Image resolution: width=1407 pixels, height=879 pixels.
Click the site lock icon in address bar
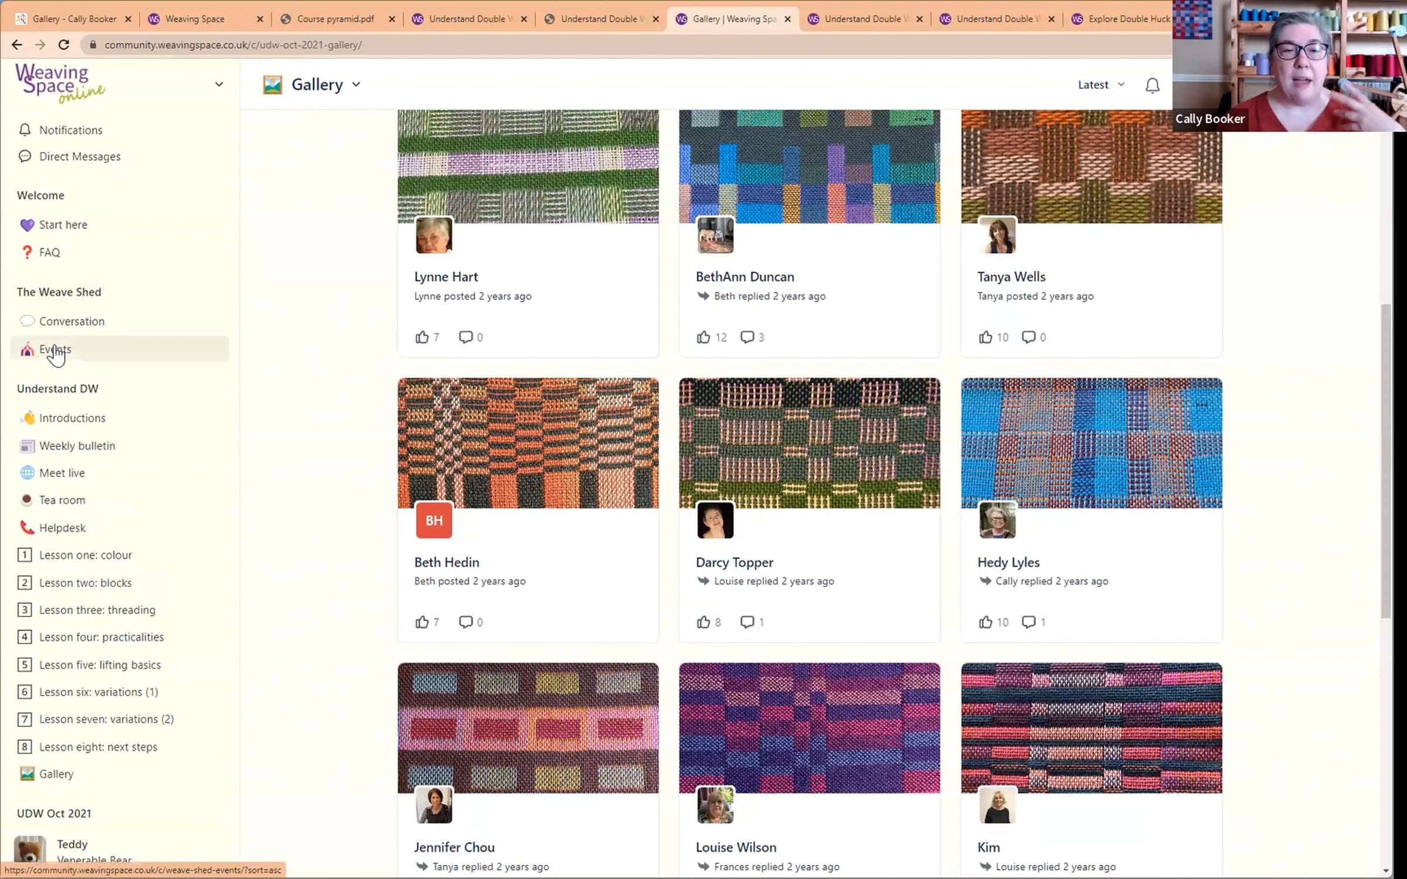[x=92, y=45]
